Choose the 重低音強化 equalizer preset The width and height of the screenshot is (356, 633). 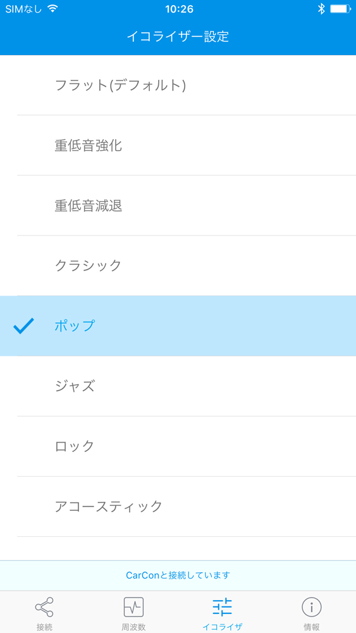click(x=178, y=146)
